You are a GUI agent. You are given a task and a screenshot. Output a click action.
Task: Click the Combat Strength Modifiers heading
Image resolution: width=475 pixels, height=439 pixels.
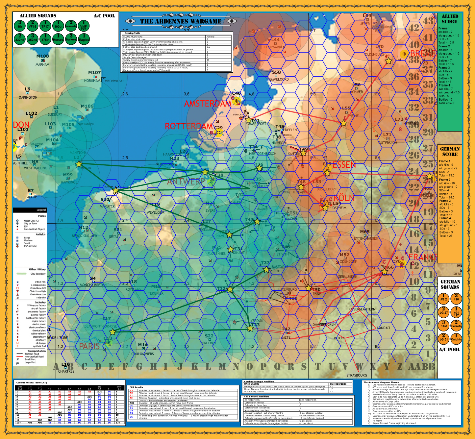pyautogui.click(x=259, y=382)
